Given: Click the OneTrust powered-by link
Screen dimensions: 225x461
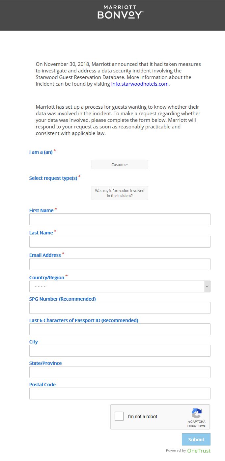Looking at the screenshot, I should click(198, 451).
